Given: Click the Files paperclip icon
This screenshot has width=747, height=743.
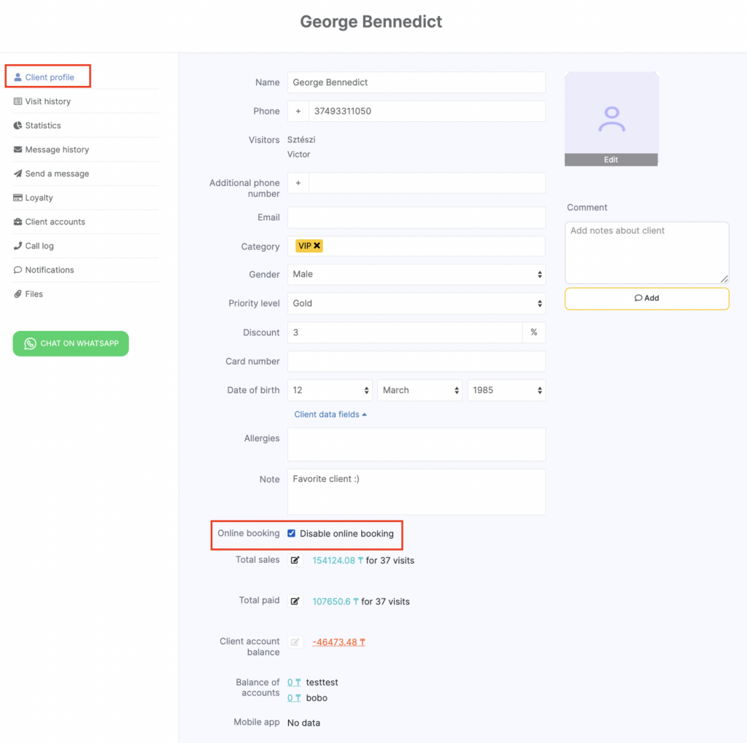Looking at the screenshot, I should 18,294.
